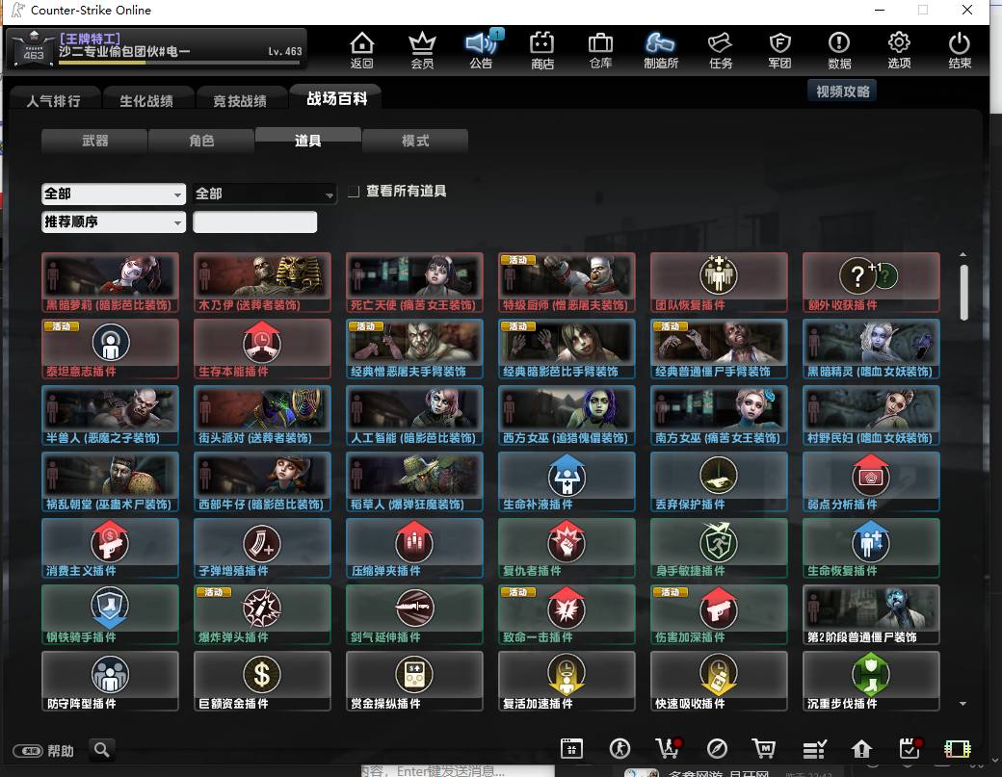Click the 视频攻略 video guide button

pyautogui.click(x=842, y=91)
